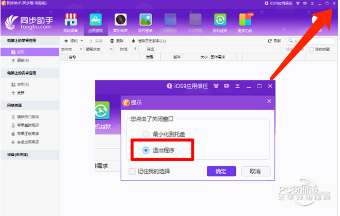Sort by the 固件需求 column header
The width and height of the screenshot is (340, 216).
coord(223,57)
